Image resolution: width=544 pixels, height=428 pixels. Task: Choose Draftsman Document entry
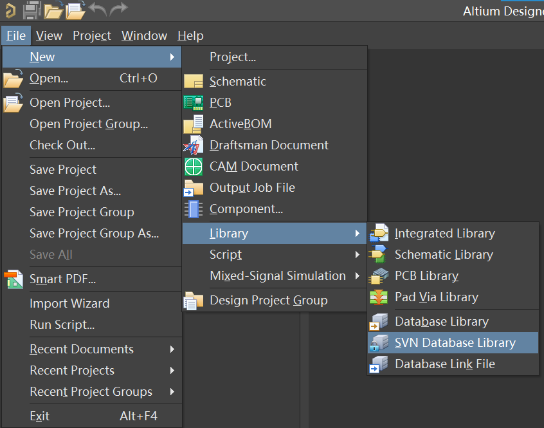coord(275,145)
